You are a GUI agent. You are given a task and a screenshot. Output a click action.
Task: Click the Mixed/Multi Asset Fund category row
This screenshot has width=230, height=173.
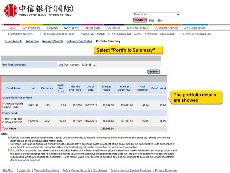84,98
